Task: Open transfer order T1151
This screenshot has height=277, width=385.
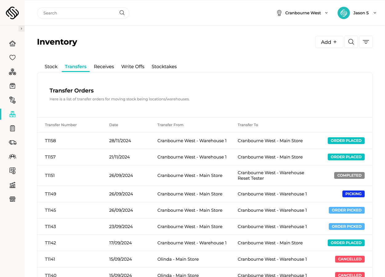Action: (x=50, y=175)
